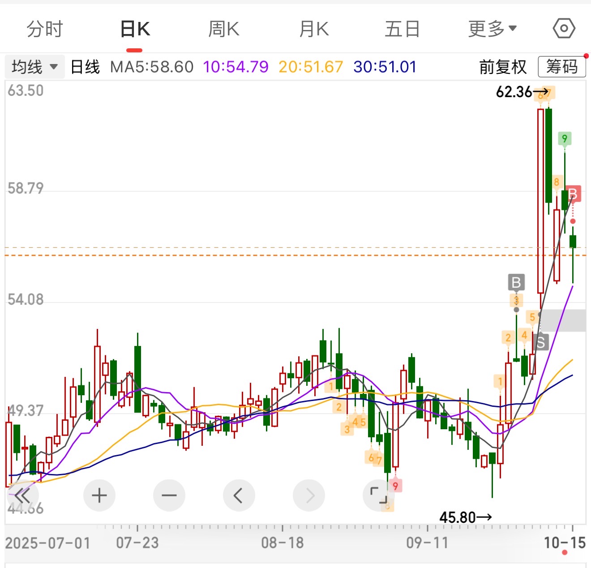Expand chart to fullscreen icon
Screen dimensions: 591x568
[x=378, y=495]
